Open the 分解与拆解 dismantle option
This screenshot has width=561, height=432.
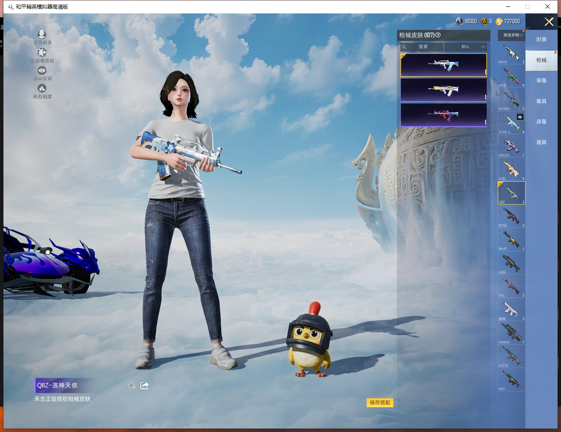coord(42,56)
